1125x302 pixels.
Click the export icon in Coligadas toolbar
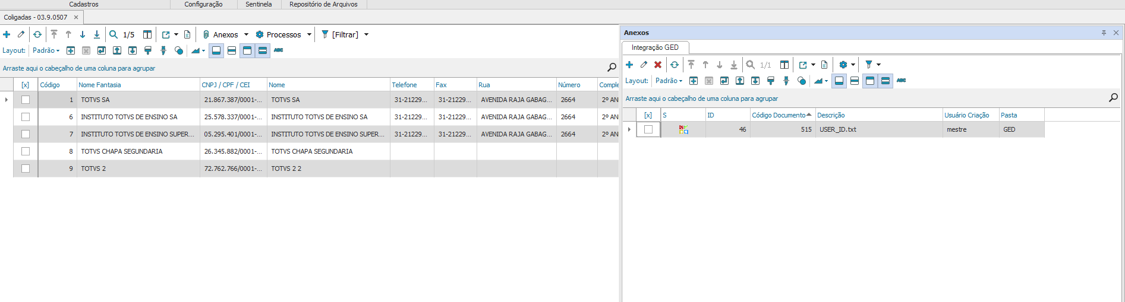coord(166,34)
